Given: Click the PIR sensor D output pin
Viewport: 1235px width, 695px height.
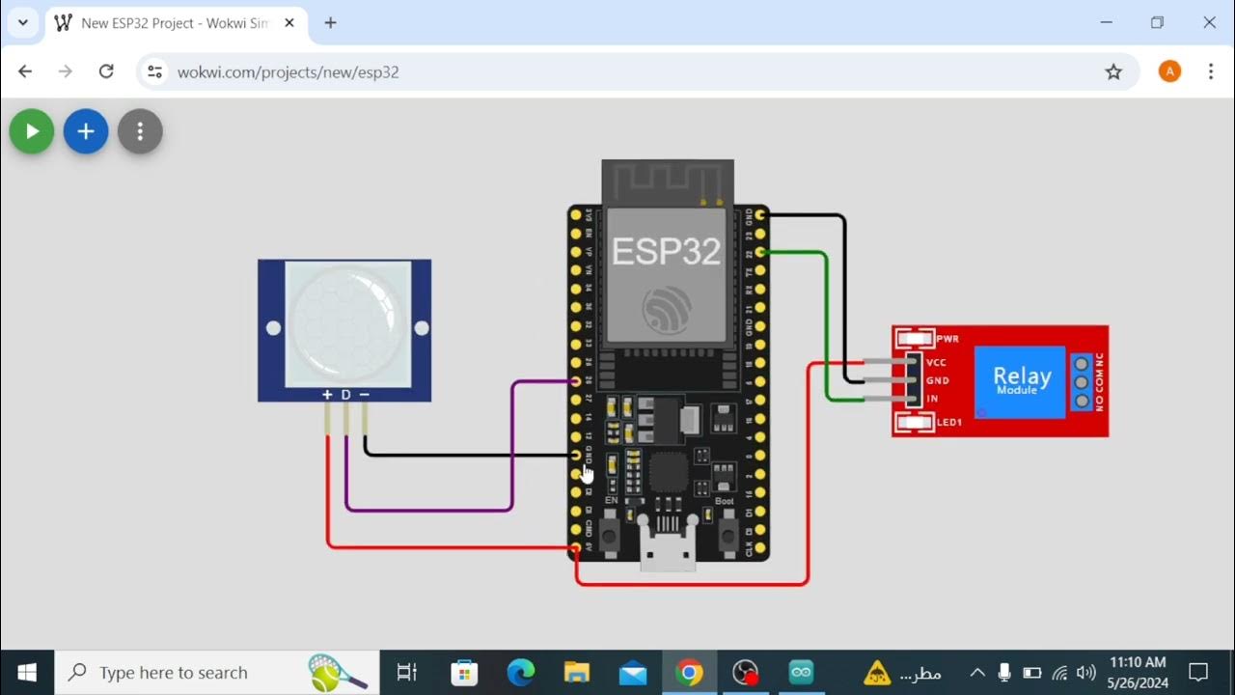Looking at the screenshot, I should click(346, 417).
